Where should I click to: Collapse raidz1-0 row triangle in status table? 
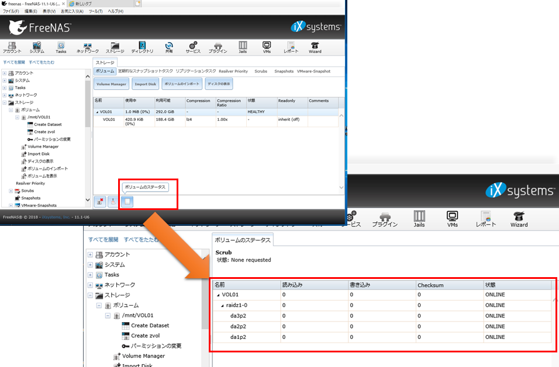(222, 306)
